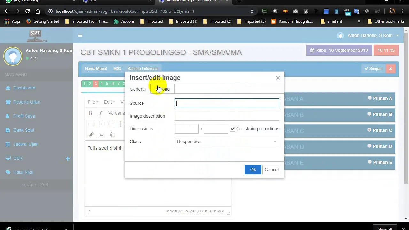
Task: Open the Random Thoughts bookmark
Action: point(292,21)
